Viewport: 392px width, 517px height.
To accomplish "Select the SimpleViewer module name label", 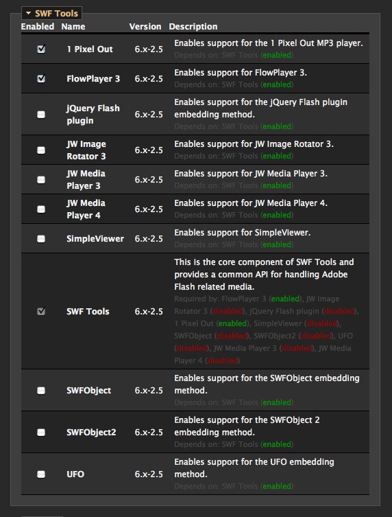I will coord(95,239).
